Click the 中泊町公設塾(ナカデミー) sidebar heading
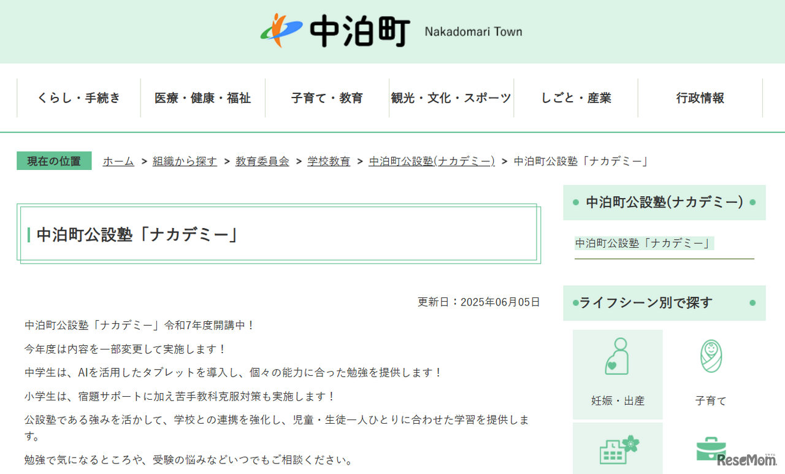 click(x=664, y=202)
